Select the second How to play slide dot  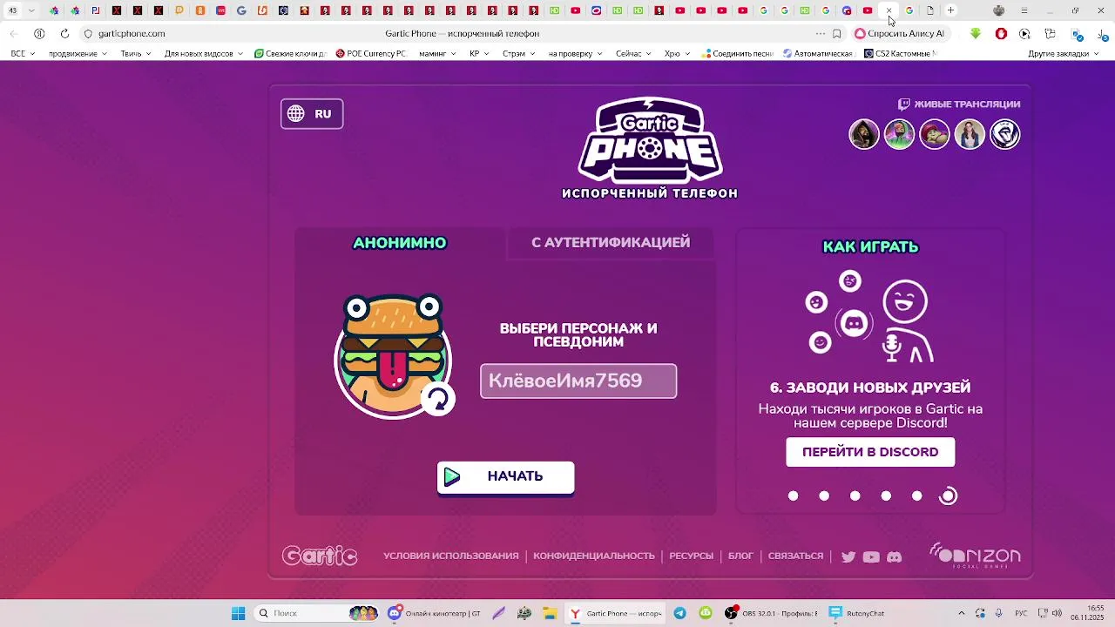(x=824, y=496)
